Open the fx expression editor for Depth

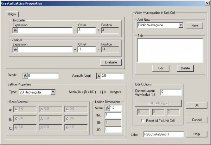click(x=25, y=76)
